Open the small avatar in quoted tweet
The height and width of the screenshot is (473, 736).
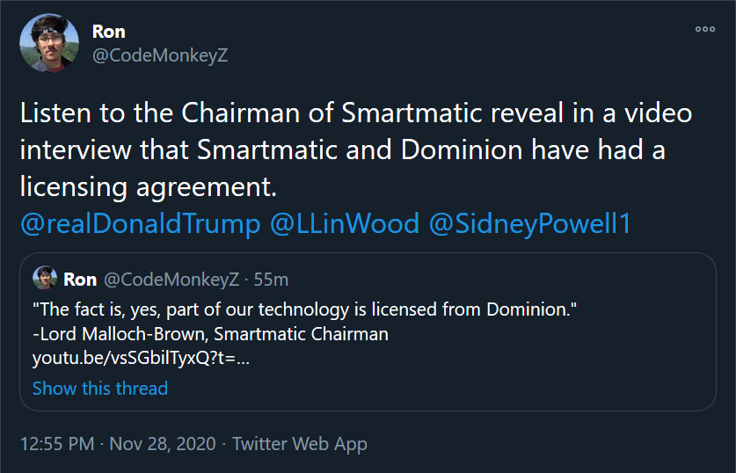(45, 279)
